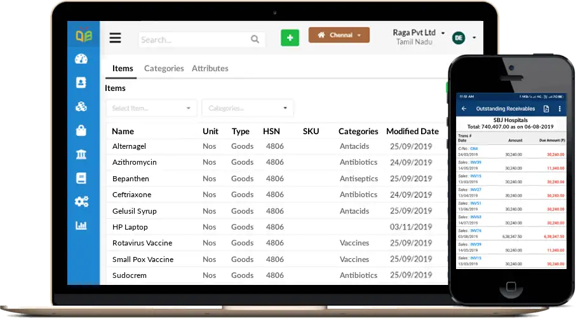Image resolution: width=578 pixels, height=318 pixels.
Task: Click the 03/11/2019 modified date
Action: 411,227
